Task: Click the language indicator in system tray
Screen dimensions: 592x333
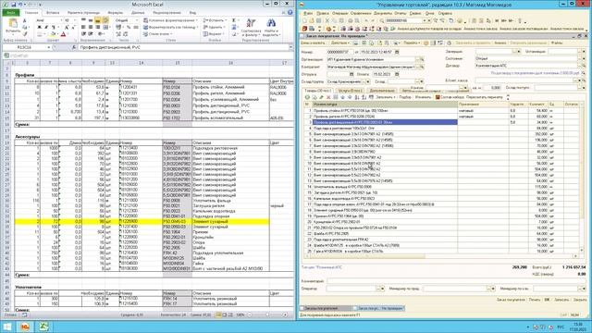Action: pyautogui.click(x=561, y=327)
